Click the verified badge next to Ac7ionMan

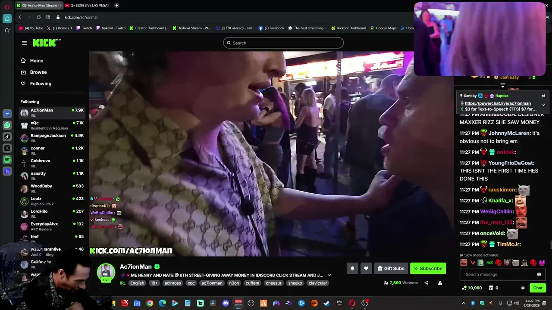pyautogui.click(x=157, y=267)
